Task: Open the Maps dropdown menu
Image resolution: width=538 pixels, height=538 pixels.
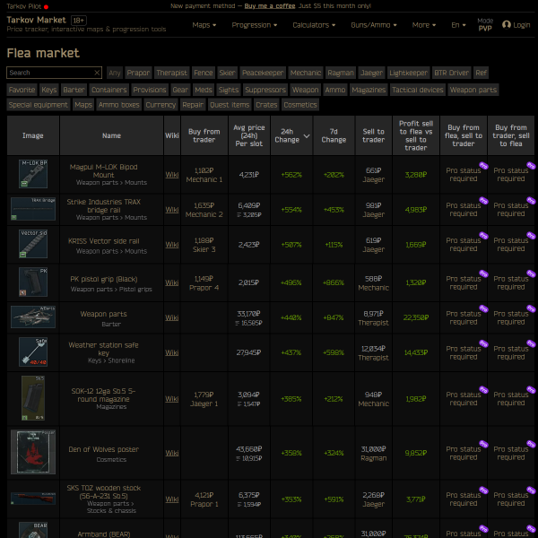Action: (x=204, y=25)
